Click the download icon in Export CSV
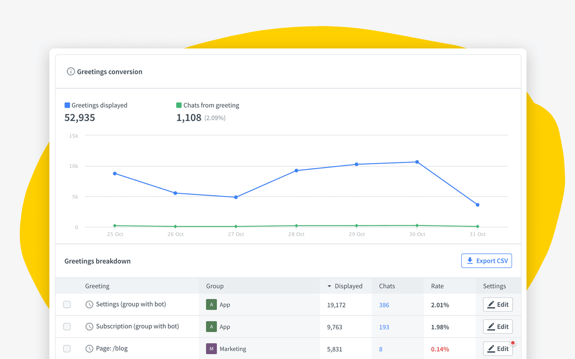This screenshot has height=359, width=575. coord(470,261)
